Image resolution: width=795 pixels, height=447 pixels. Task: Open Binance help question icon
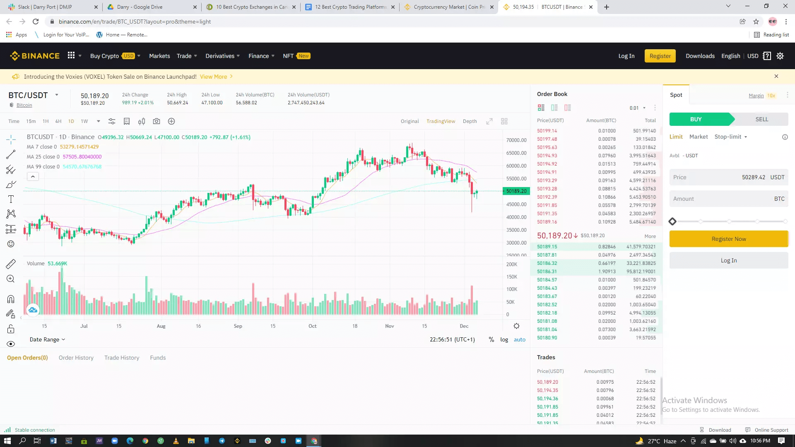767,56
